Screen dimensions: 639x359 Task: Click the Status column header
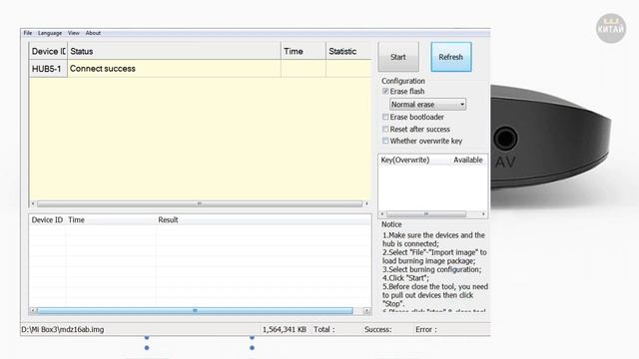(x=174, y=51)
